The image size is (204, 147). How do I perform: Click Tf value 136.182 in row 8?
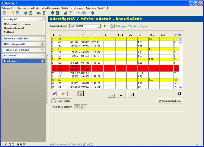(98, 63)
